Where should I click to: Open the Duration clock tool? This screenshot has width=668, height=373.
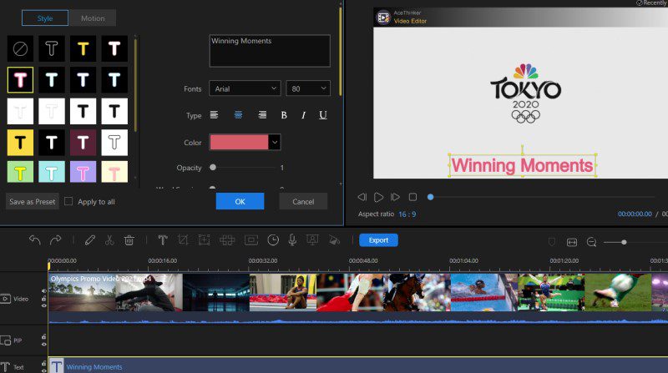pos(273,240)
